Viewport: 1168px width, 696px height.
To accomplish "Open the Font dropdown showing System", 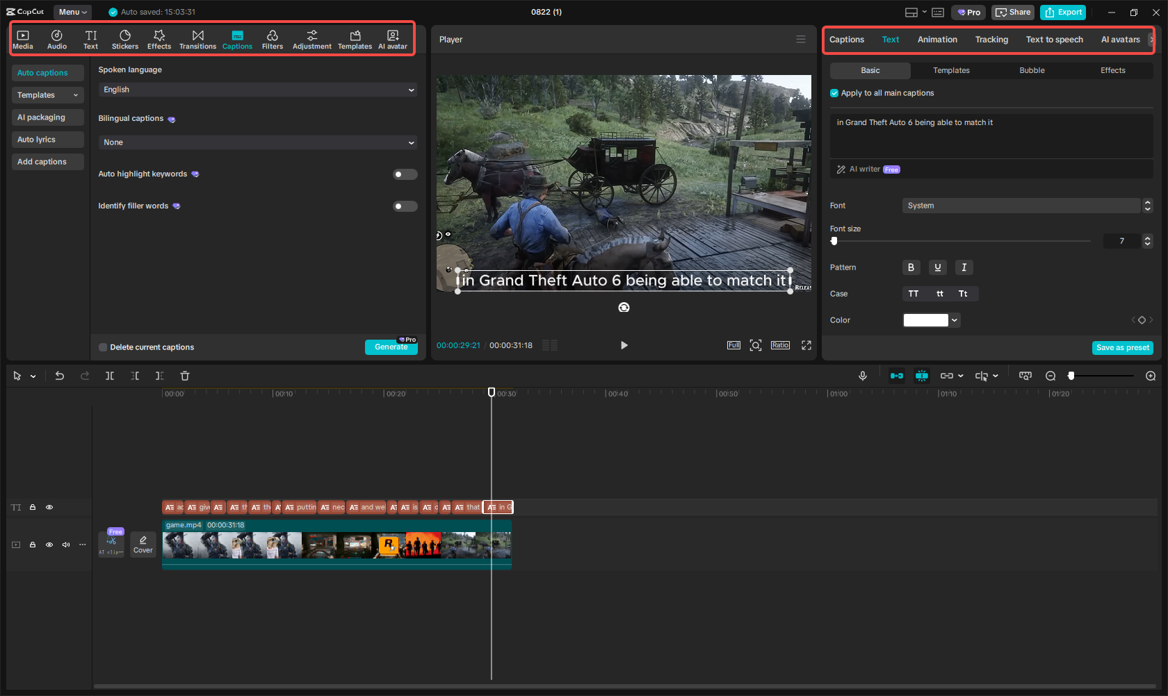I will 1022,206.
